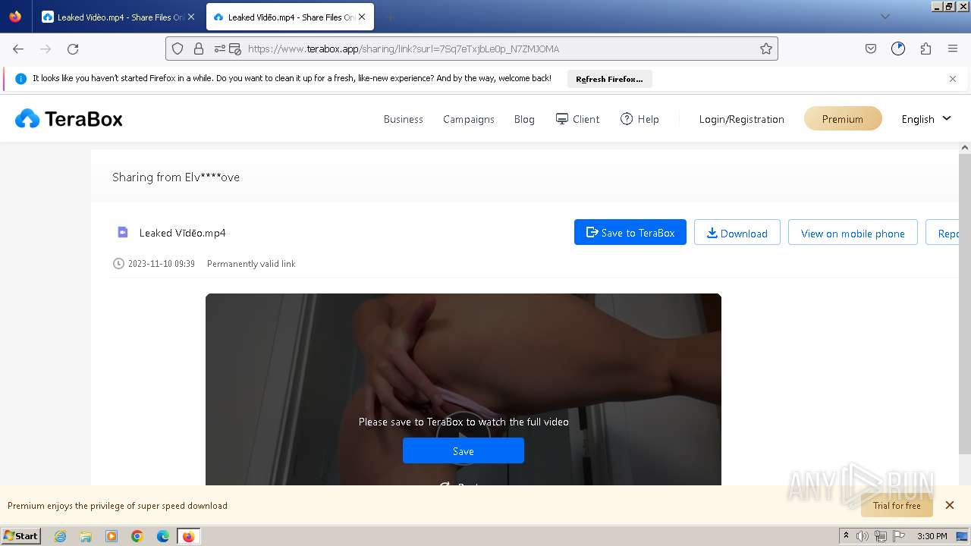Open the list all tabs dropdown
This screenshot has height=546, width=971.
click(885, 17)
